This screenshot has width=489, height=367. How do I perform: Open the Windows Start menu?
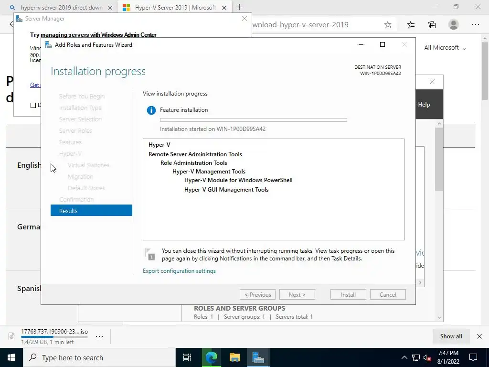click(11, 357)
